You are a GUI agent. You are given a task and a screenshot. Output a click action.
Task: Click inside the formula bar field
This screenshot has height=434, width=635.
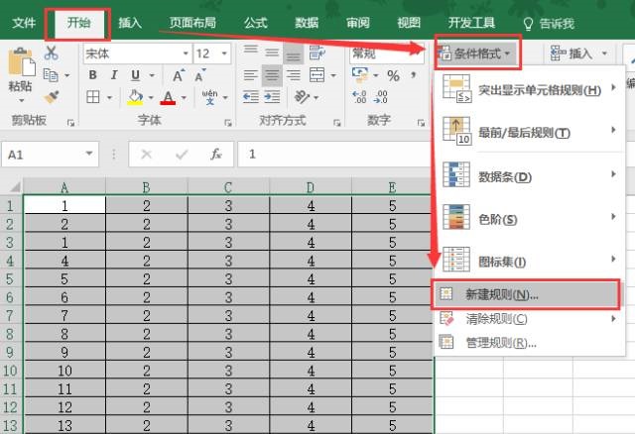tap(334, 155)
